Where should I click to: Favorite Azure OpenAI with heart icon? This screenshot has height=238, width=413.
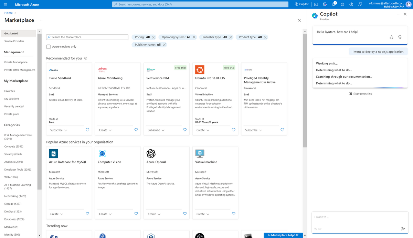click(x=185, y=214)
